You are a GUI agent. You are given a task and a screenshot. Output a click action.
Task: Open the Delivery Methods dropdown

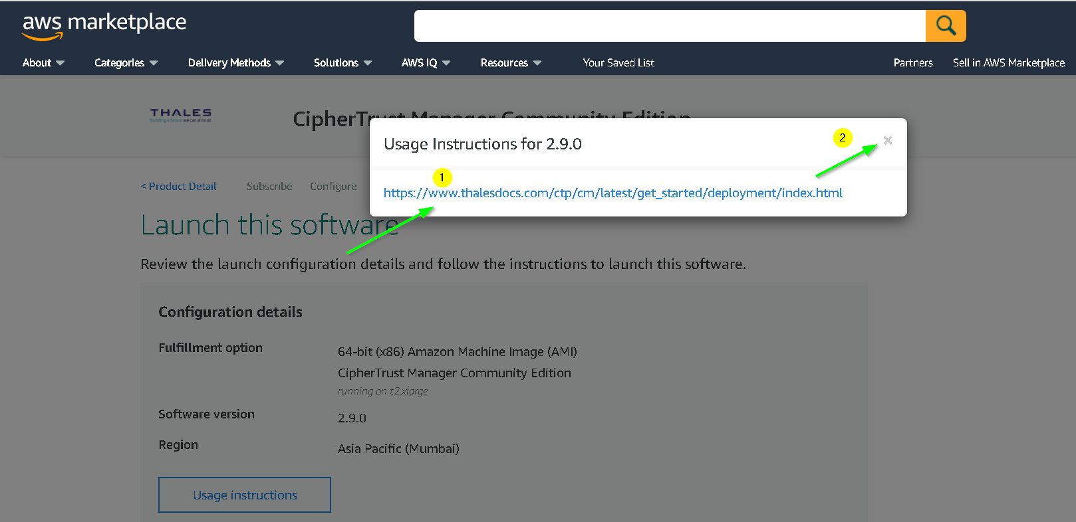click(x=236, y=62)
